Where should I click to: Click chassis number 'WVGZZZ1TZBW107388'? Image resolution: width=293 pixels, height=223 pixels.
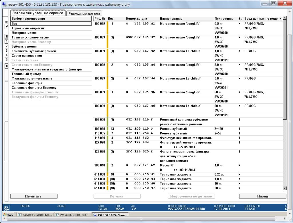pyautogui.click(x=186, y=209)
